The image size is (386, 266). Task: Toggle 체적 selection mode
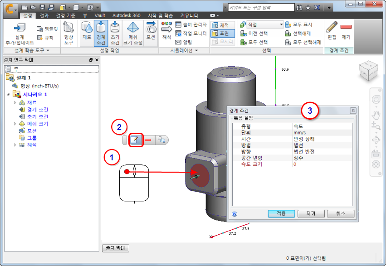click(223, 25)
